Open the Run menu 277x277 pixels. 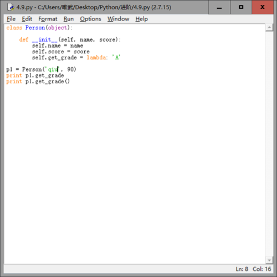(x=69, y=19)
